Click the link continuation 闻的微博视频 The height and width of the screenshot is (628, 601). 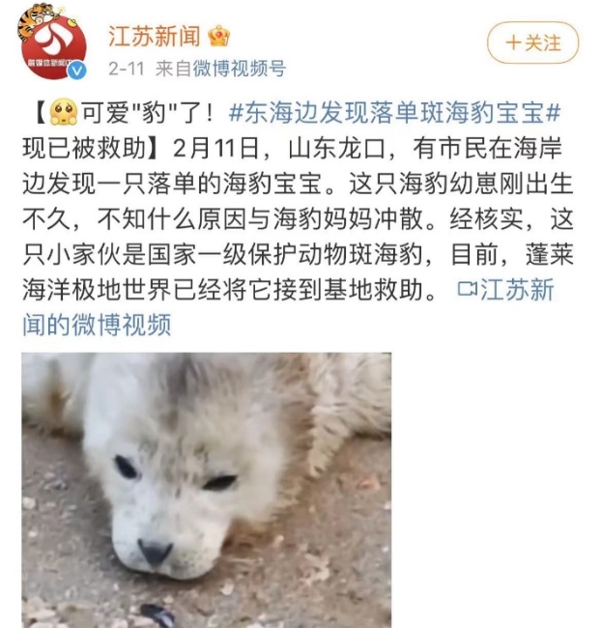[x=97, y=325]
